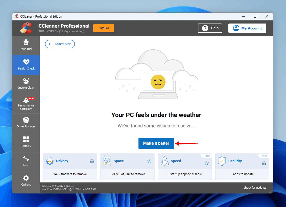Click the Security card settings gear
Viewport: 286px width, 207px height.
point(264,163)
